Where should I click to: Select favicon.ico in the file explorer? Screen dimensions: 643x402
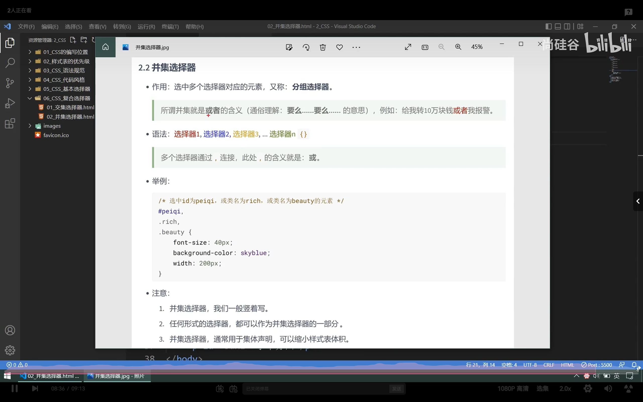[x=56, y=135]
